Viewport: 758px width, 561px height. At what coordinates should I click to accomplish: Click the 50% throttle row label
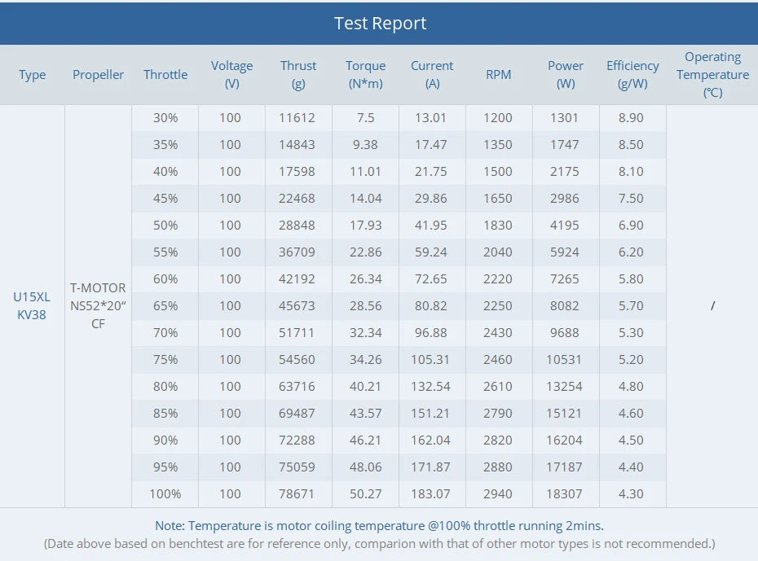tap(165, 226)
